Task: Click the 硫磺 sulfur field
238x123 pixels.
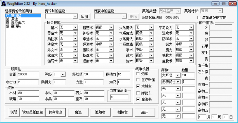Action: pos(28,99)
